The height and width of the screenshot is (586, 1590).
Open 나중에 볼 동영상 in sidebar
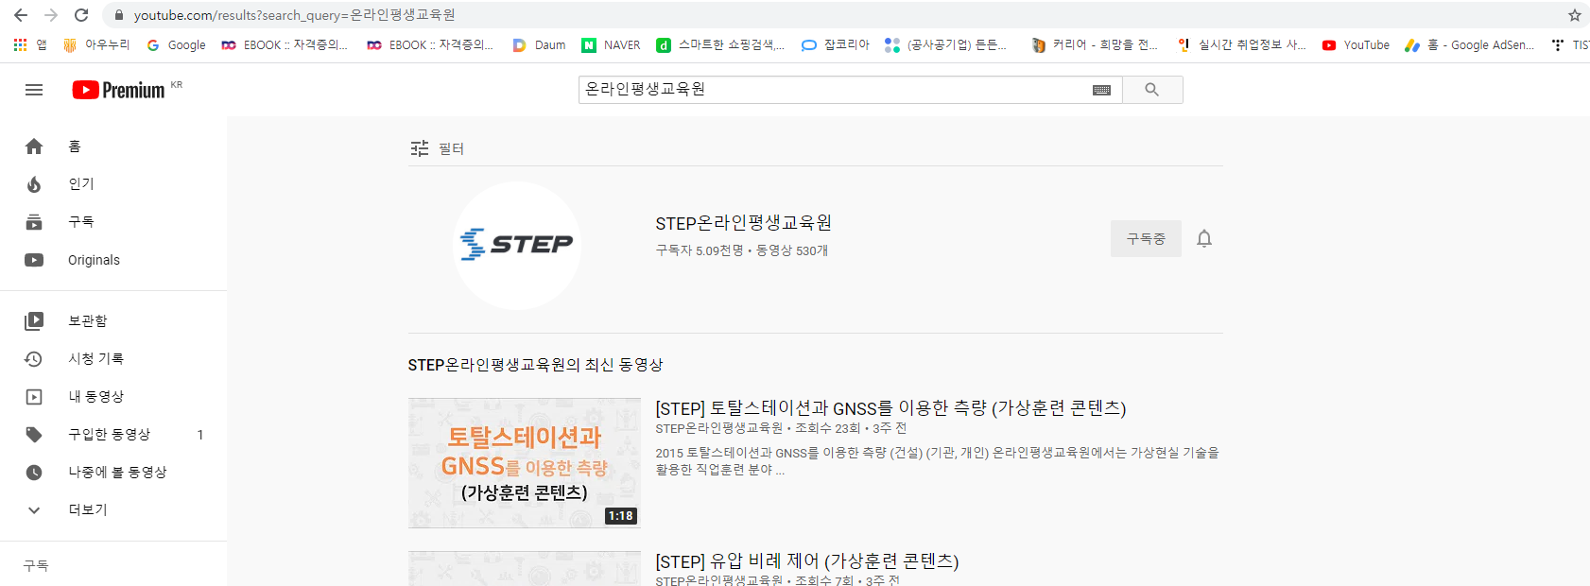[x=113, y=472]
